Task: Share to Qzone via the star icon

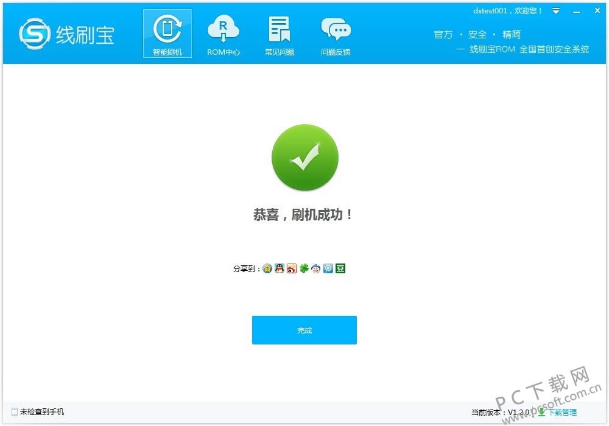Action: 267,268
